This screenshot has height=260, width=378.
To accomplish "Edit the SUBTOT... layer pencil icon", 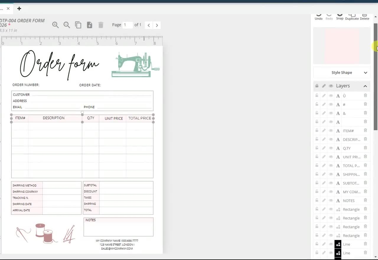I will click(x=324, y=183).
